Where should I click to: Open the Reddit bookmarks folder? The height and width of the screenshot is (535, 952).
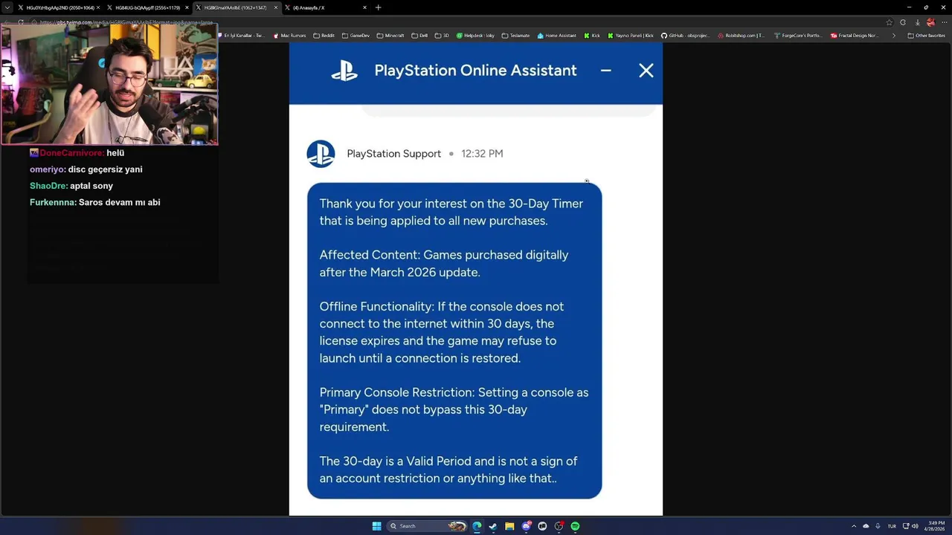(324, 36)
